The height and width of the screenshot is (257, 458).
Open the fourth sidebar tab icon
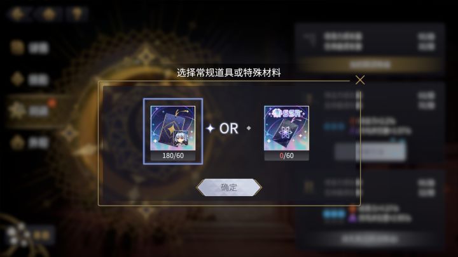click(x=17, y=143)
